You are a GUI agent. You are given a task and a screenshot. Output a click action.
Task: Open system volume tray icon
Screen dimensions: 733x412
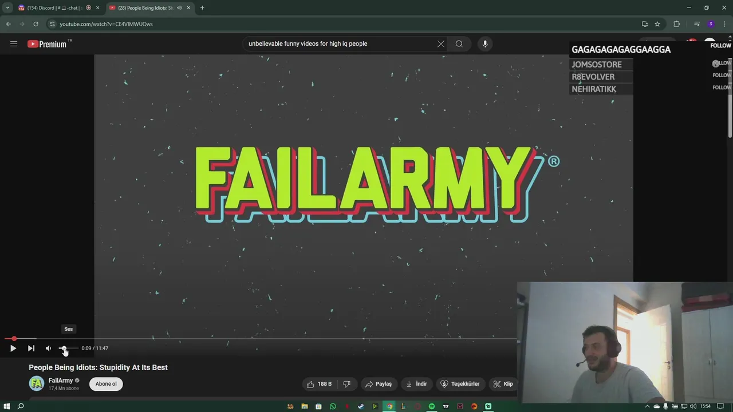coord(693,406)
